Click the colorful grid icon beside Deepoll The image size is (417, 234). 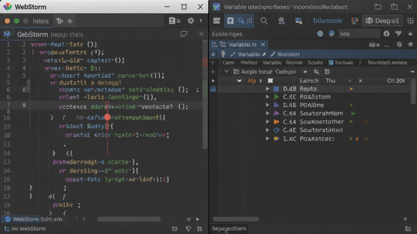tap(355, 21)
